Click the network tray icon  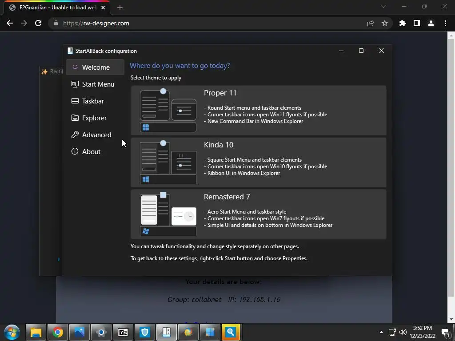coord(392,332)
